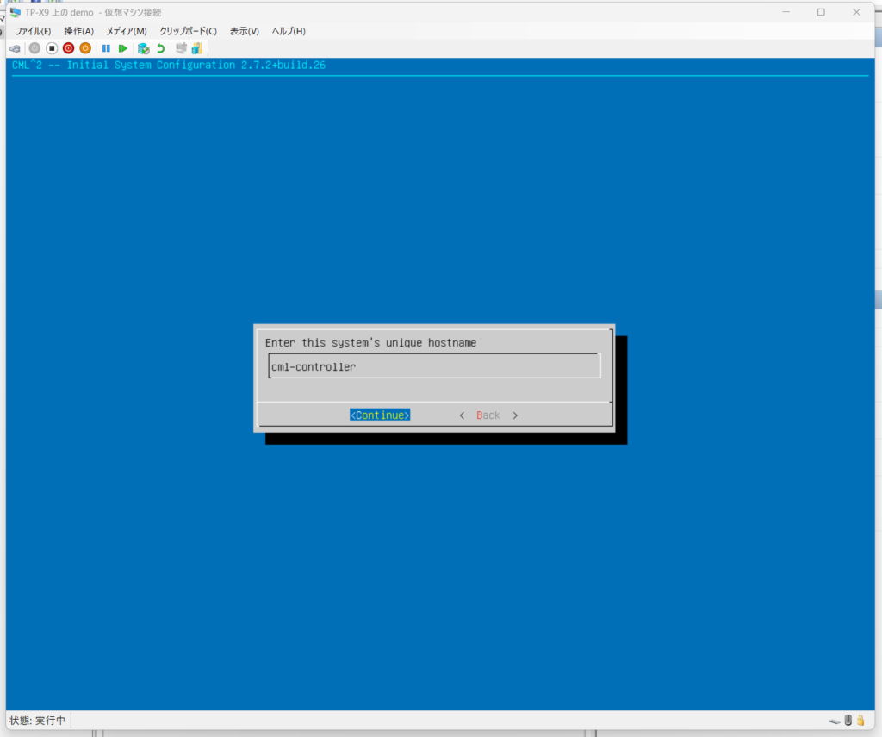Pause the virtual machine with blue pause icon
Screen dimensions: 882x737
(106, 48)
